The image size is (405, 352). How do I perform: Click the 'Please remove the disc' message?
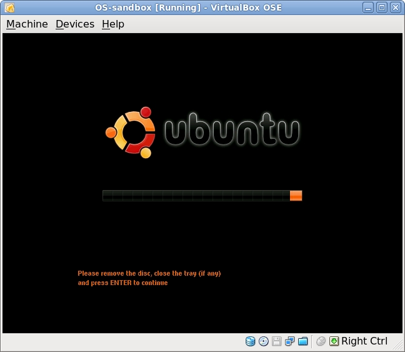(x=149, y=273)
